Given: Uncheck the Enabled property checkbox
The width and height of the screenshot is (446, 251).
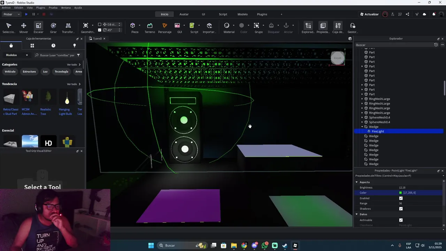Looking at the screenshot, I should 401,198.
